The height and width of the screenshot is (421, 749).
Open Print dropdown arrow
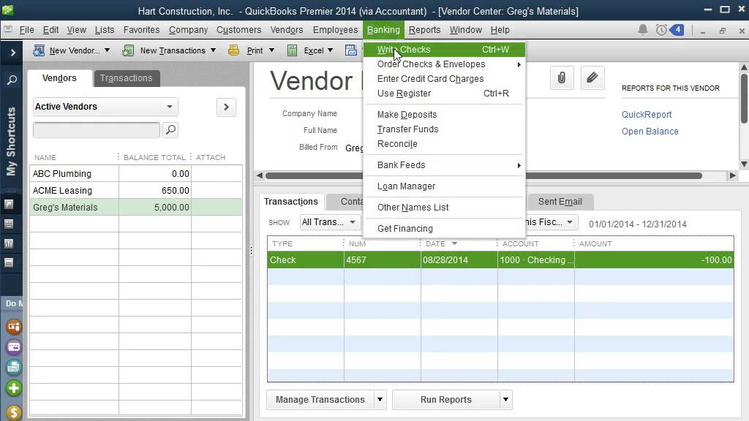271,50
